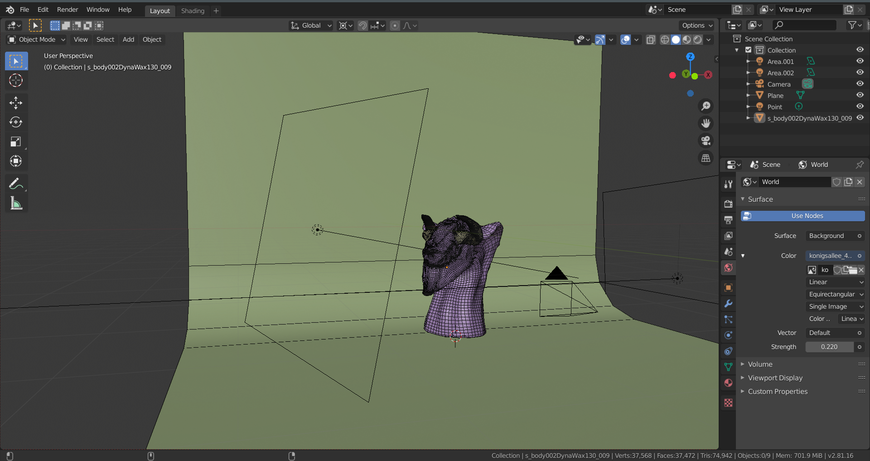Screen dimensions: 870x461
Task: Click the Use Nodes button
Action: (803, 216)
